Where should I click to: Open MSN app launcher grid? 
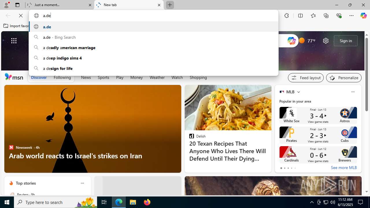click(14, 41)
